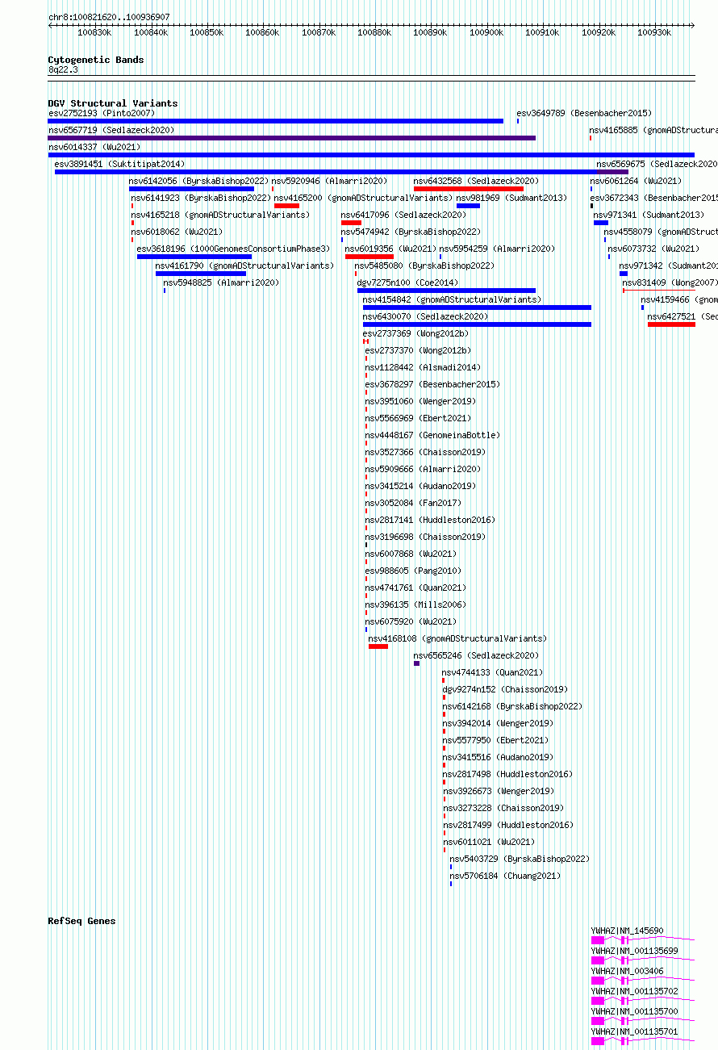Click the 100830k ruler label

(94, 32)
